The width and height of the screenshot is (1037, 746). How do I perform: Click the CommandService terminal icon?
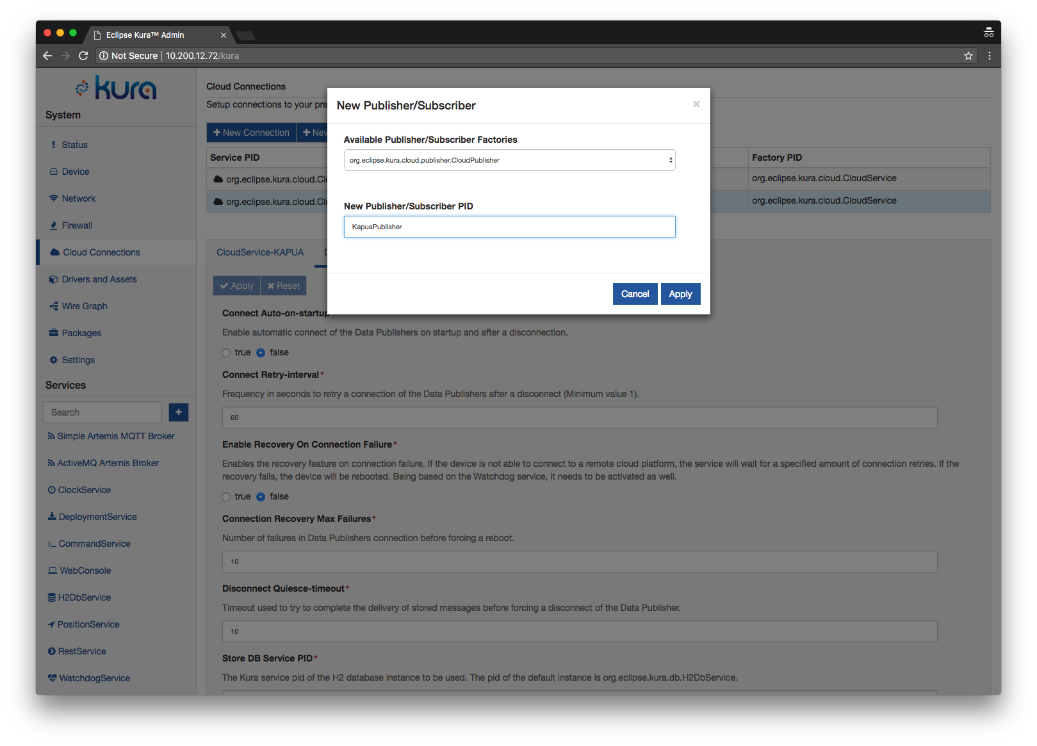pos(52,544)
